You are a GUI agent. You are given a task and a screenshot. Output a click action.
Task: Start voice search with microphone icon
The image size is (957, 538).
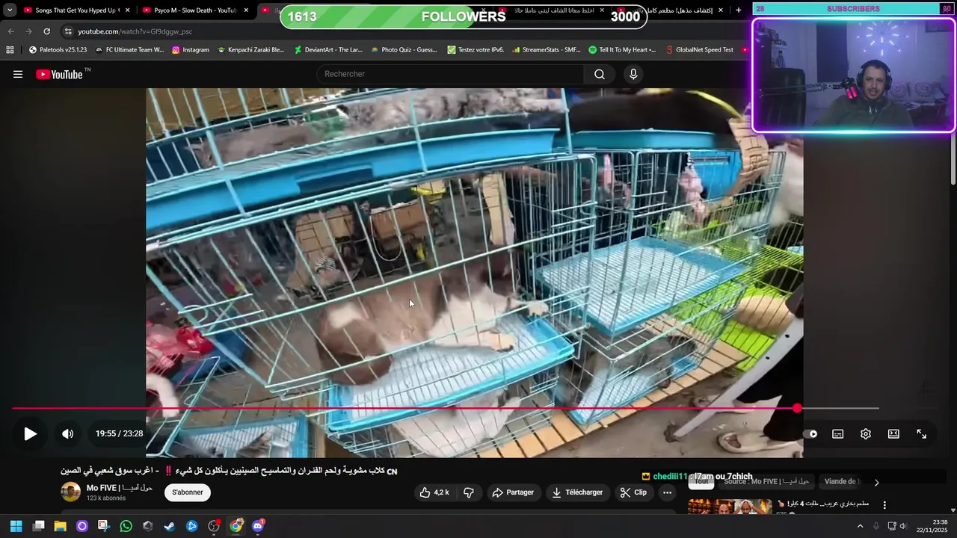pyautogui.click(x=633, y=74)
